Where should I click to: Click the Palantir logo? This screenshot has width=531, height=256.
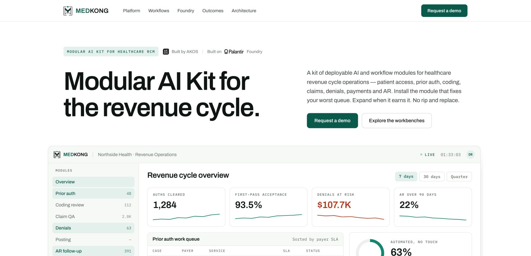point(234,52)
